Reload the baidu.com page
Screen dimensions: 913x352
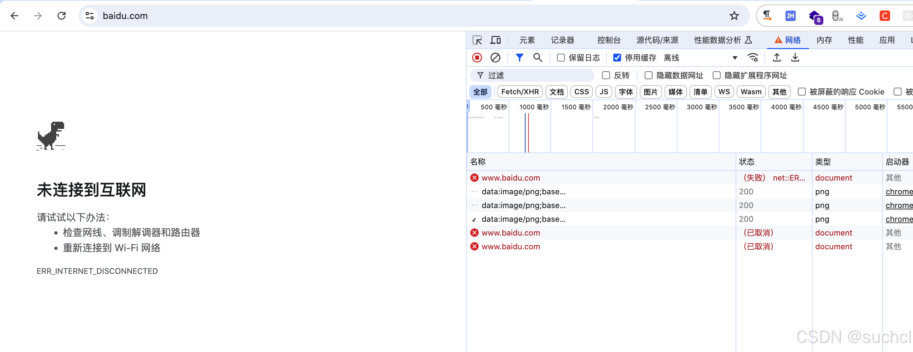pos(62,16)
